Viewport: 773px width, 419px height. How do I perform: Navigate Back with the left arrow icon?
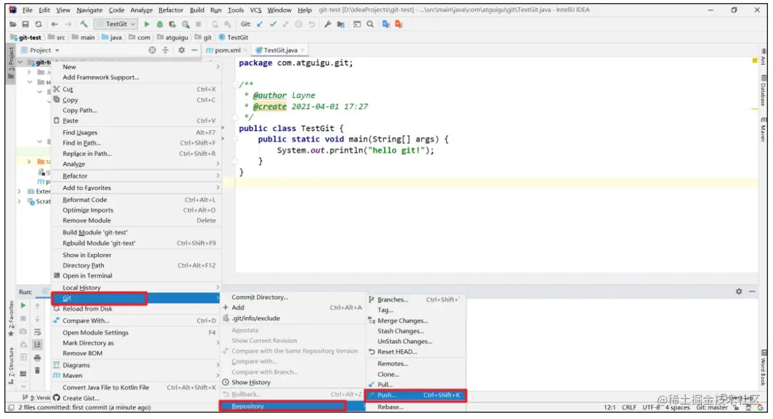click(55, 24)
